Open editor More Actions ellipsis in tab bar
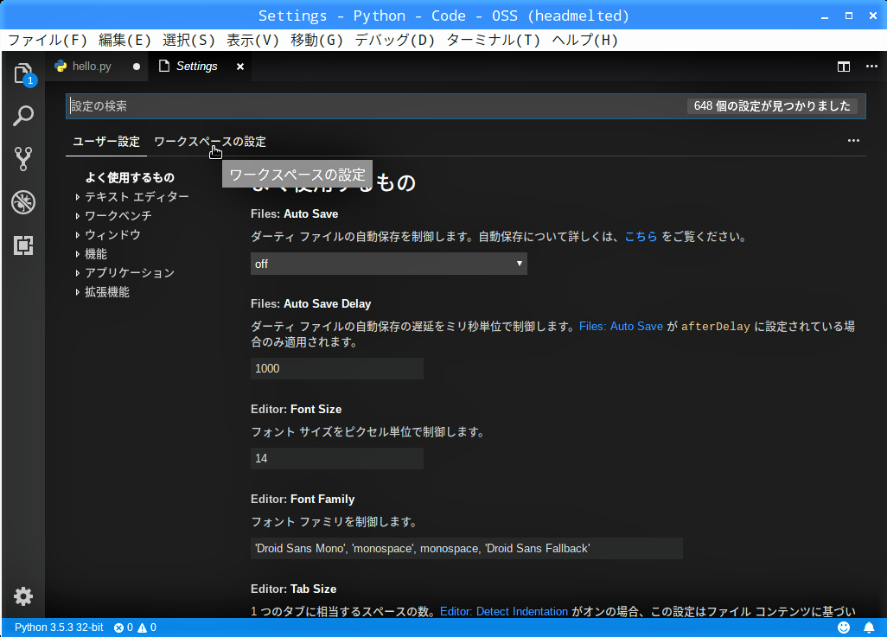887x637 pixels. click(871, 67)
